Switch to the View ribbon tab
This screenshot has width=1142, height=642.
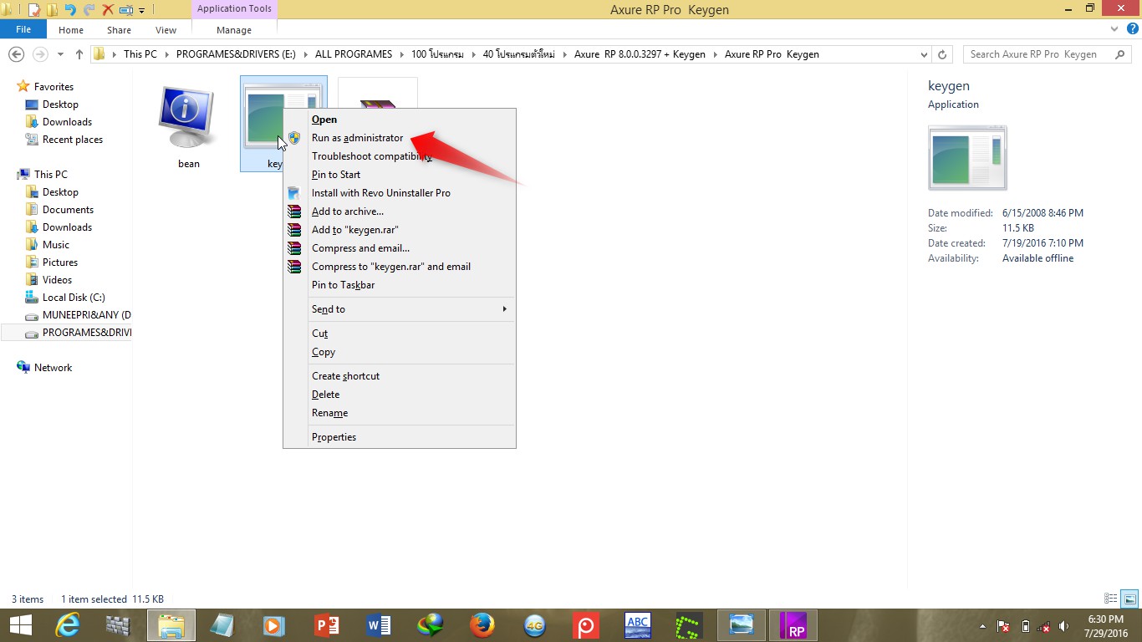coord(166,30)
